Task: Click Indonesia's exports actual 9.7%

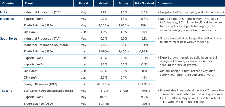Action: (104, 19)
